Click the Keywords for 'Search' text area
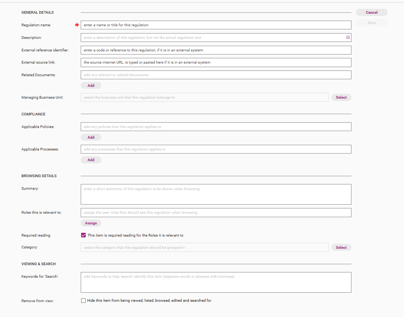Screen dimensions: 404x317 [x=216, y=282]
